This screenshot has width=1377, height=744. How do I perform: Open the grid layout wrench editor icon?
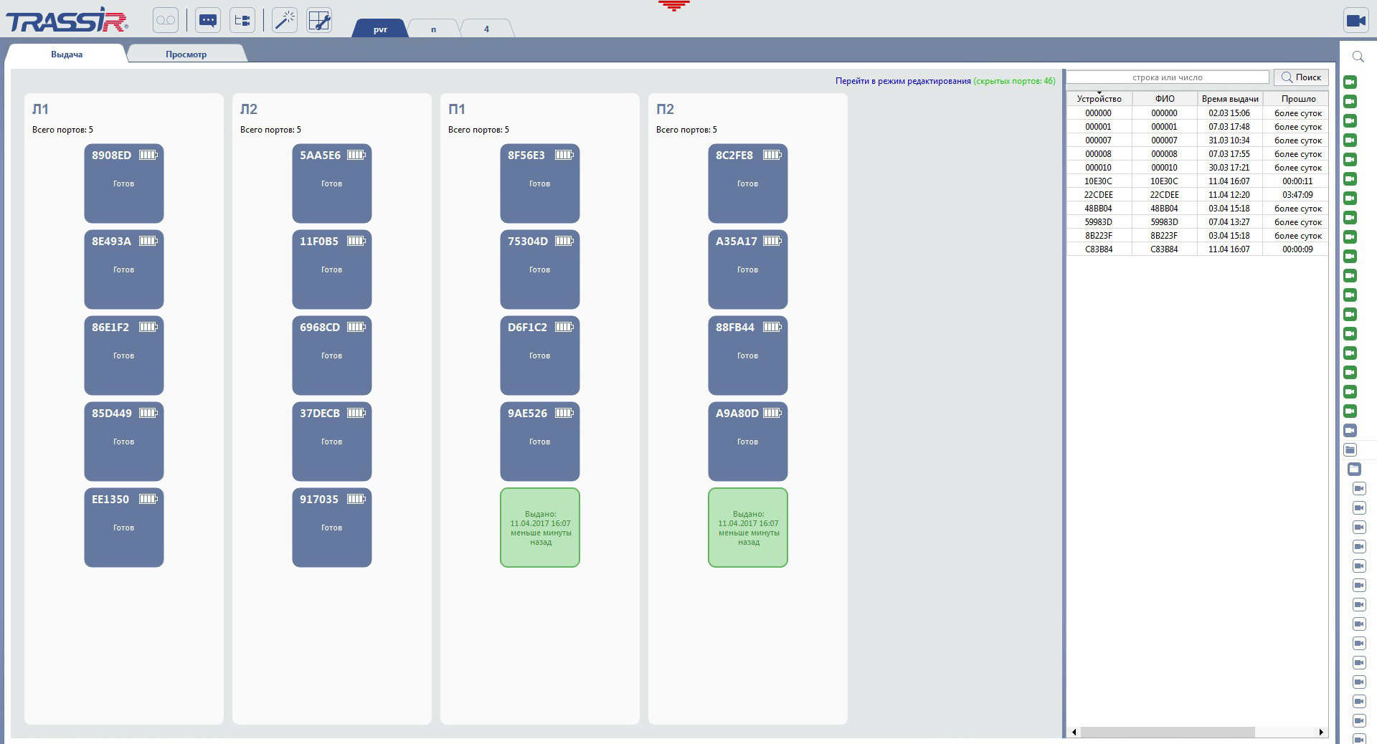[319, 21]
